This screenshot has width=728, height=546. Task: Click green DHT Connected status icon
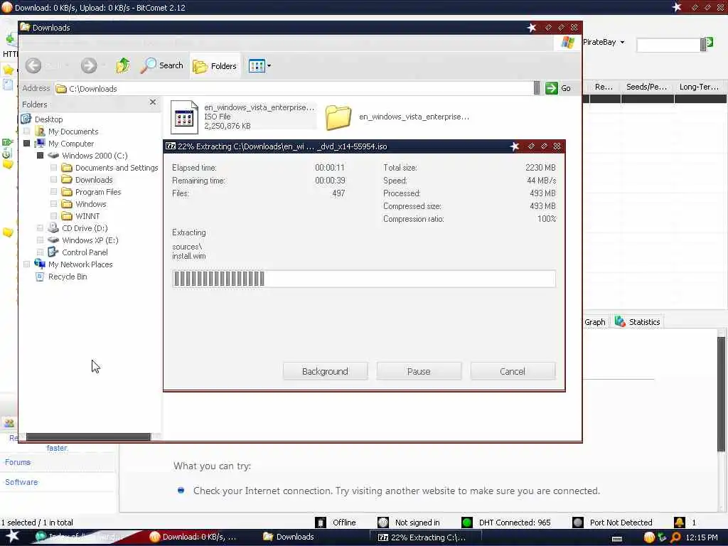[x=466, y=523]
